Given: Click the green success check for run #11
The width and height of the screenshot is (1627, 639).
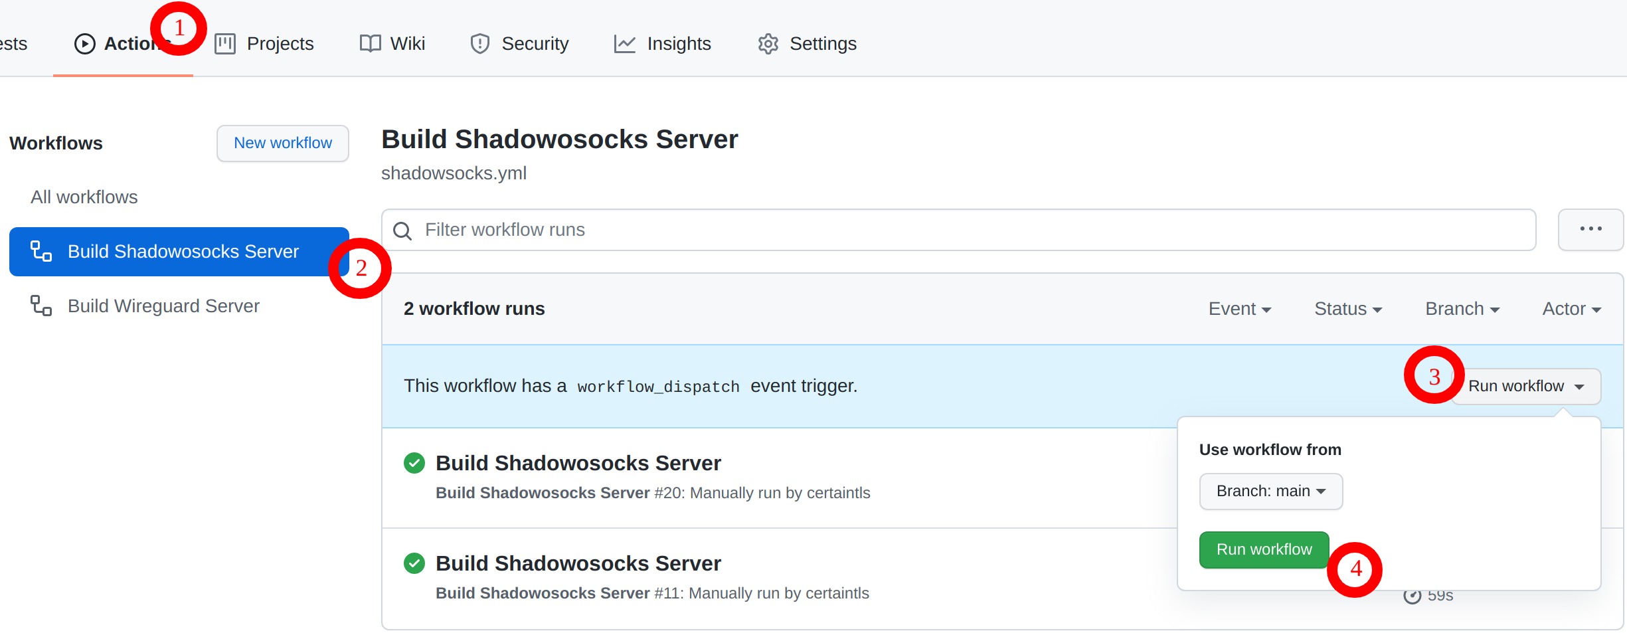Looking at the screenshot, I should click(414, 563).
